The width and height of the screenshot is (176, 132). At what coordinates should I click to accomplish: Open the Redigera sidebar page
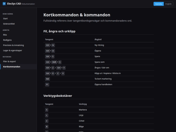click(18, 40)
